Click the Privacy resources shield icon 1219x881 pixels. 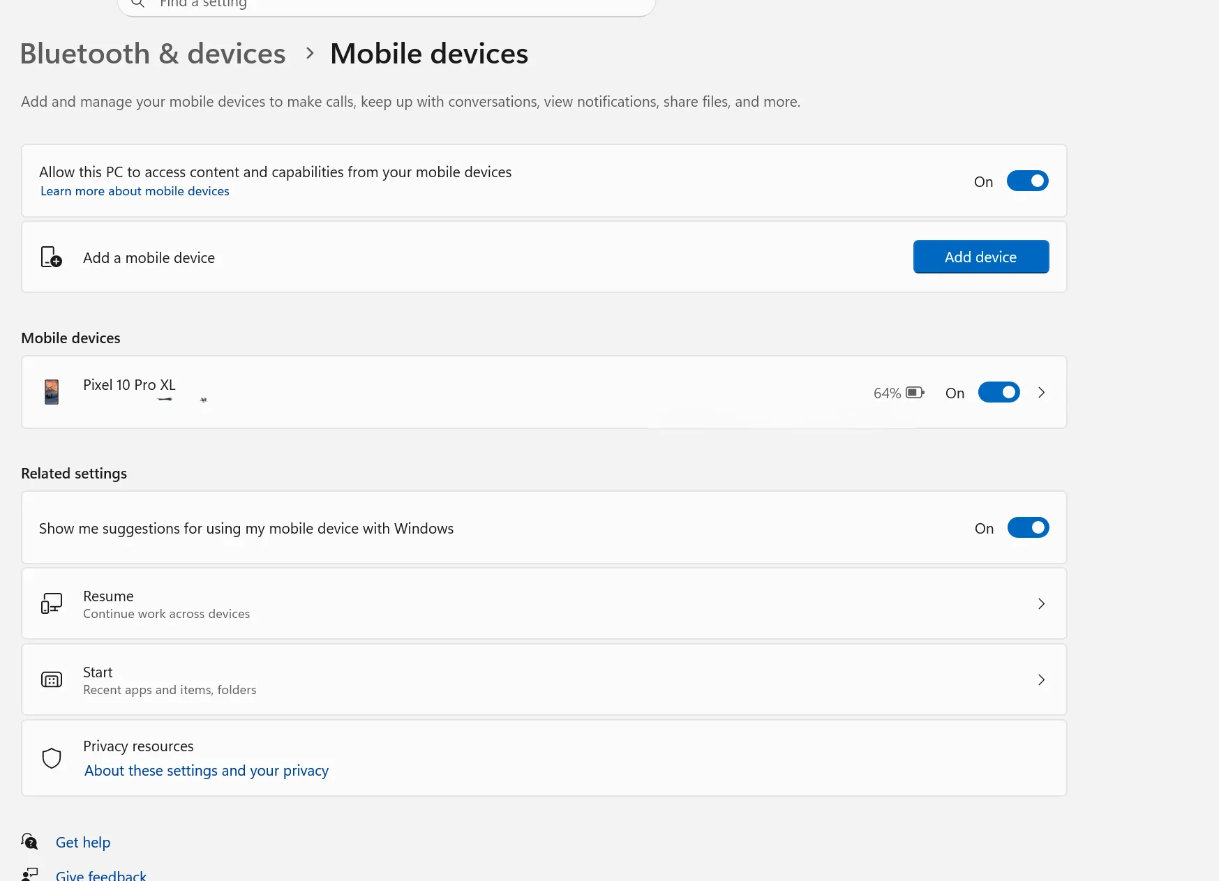[x=52, y=758]
